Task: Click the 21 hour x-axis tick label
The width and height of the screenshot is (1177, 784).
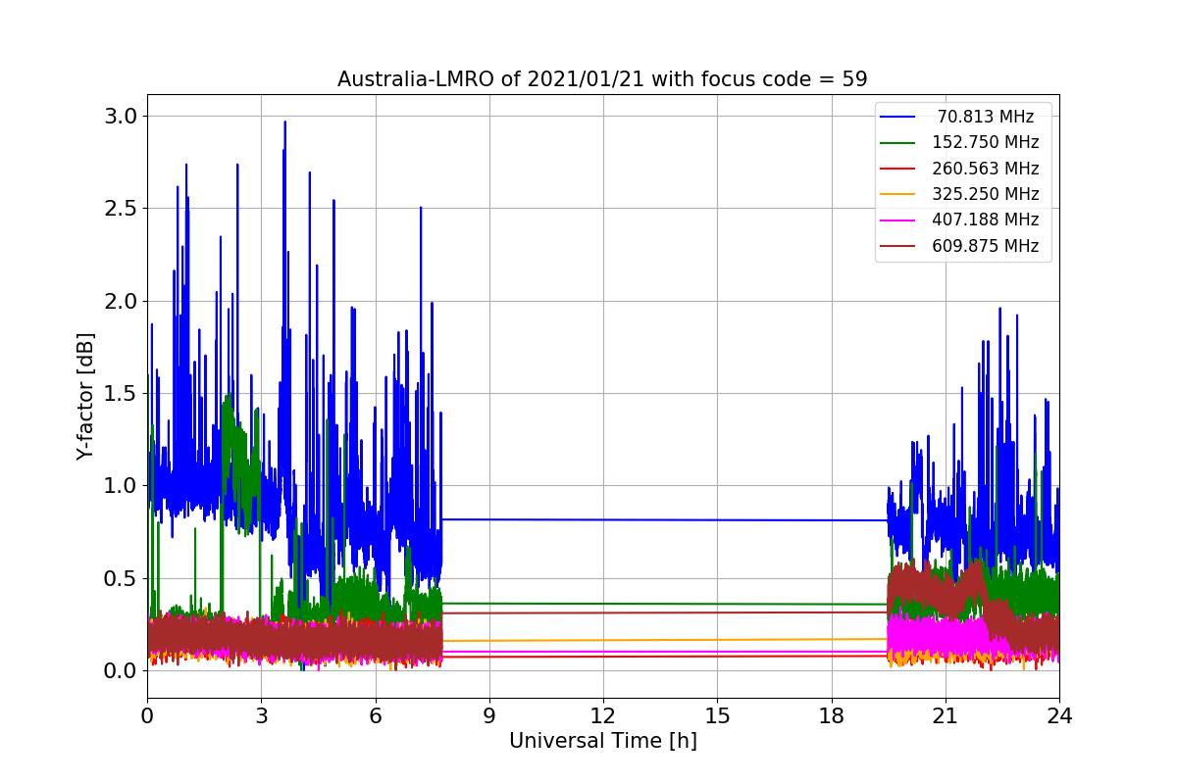Action: [946, 715]
